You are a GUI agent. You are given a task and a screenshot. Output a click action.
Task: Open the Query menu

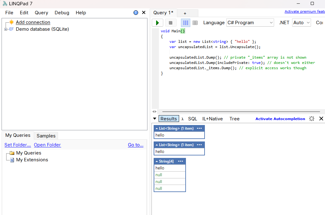coord(42,13)
